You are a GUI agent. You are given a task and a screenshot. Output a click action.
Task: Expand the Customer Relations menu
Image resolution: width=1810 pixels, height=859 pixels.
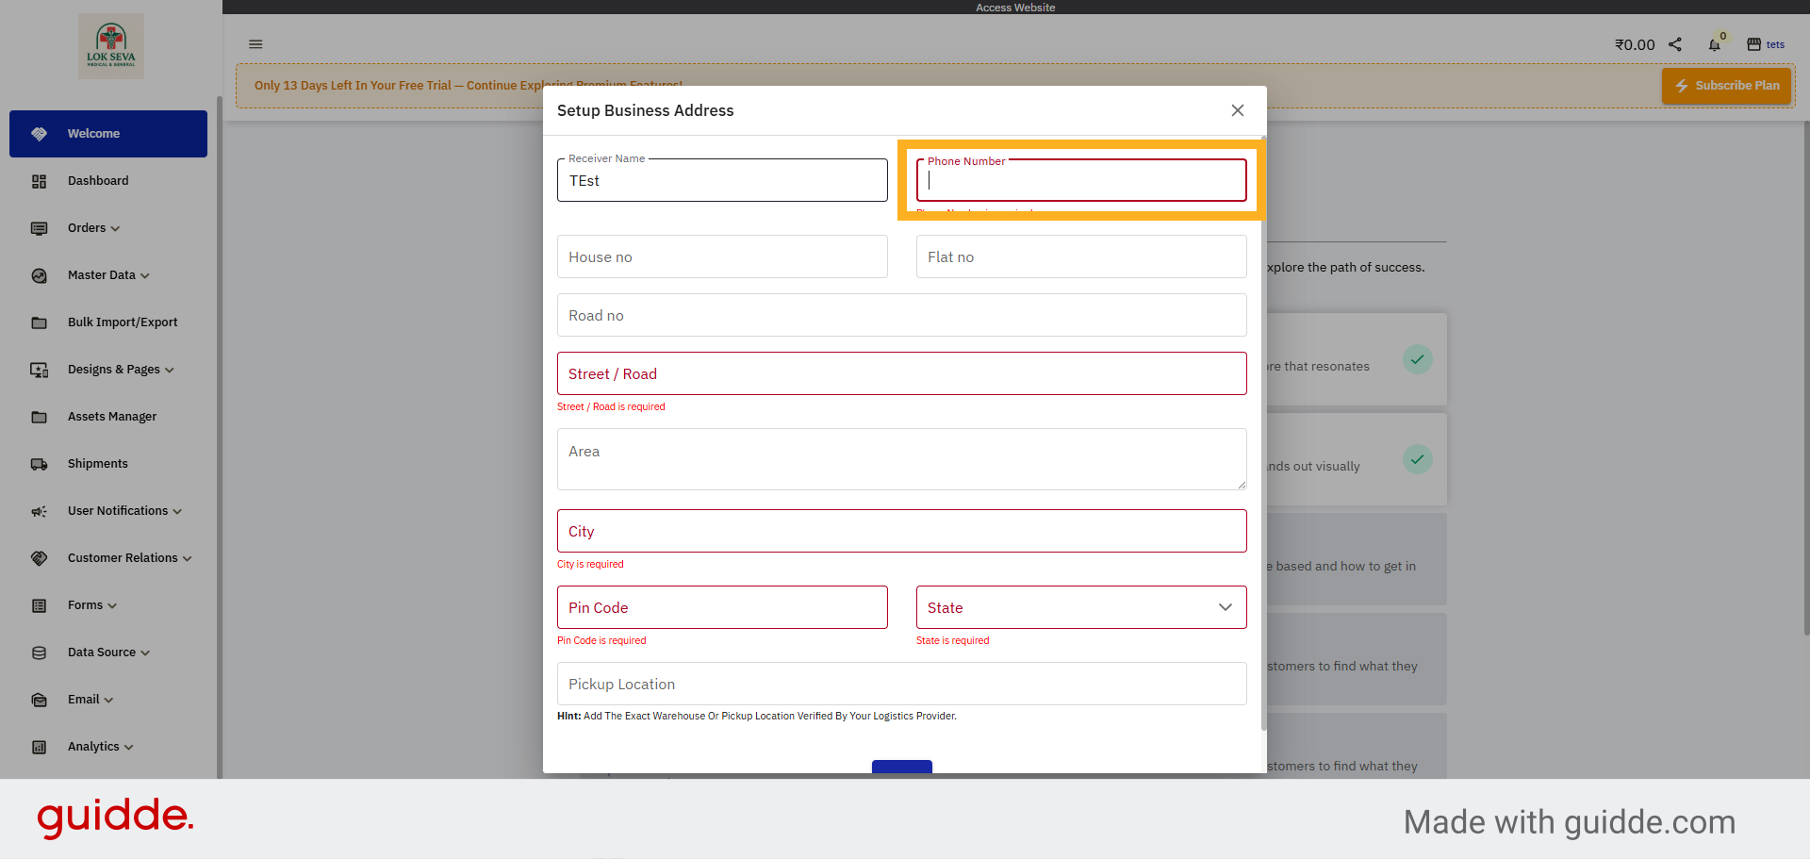tap(129, 558)
